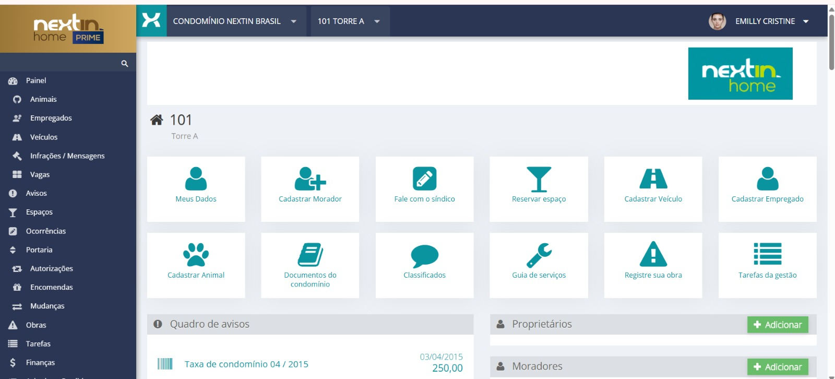Click the Quadro de avisos header
The height and width of the screenshot is (379, 835).
pyautogui.click(x=310, y=324)
